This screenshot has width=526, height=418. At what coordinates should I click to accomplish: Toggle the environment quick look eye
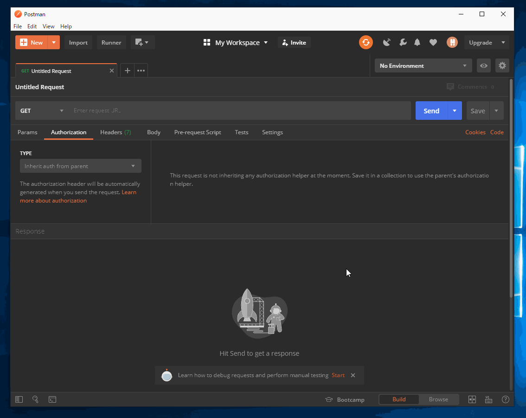click(483, 65)
